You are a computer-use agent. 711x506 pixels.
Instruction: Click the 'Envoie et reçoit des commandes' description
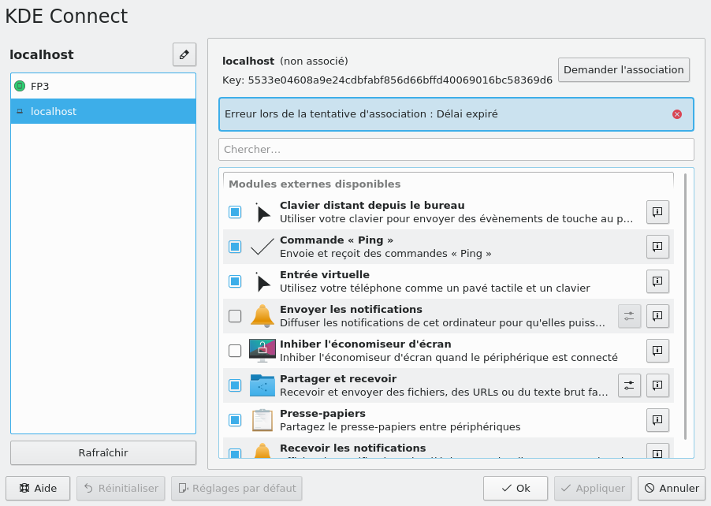385,254
